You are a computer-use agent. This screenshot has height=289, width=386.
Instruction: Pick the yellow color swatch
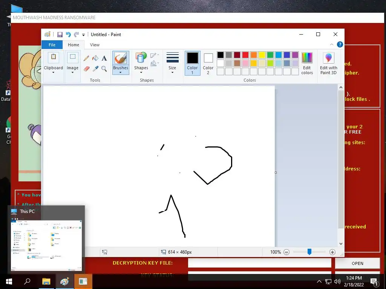(x=262, y=55)
